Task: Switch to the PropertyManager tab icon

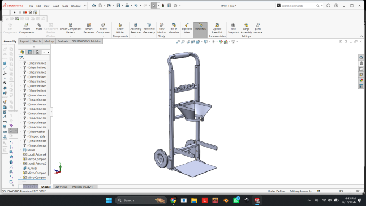Action: (29, 52)
